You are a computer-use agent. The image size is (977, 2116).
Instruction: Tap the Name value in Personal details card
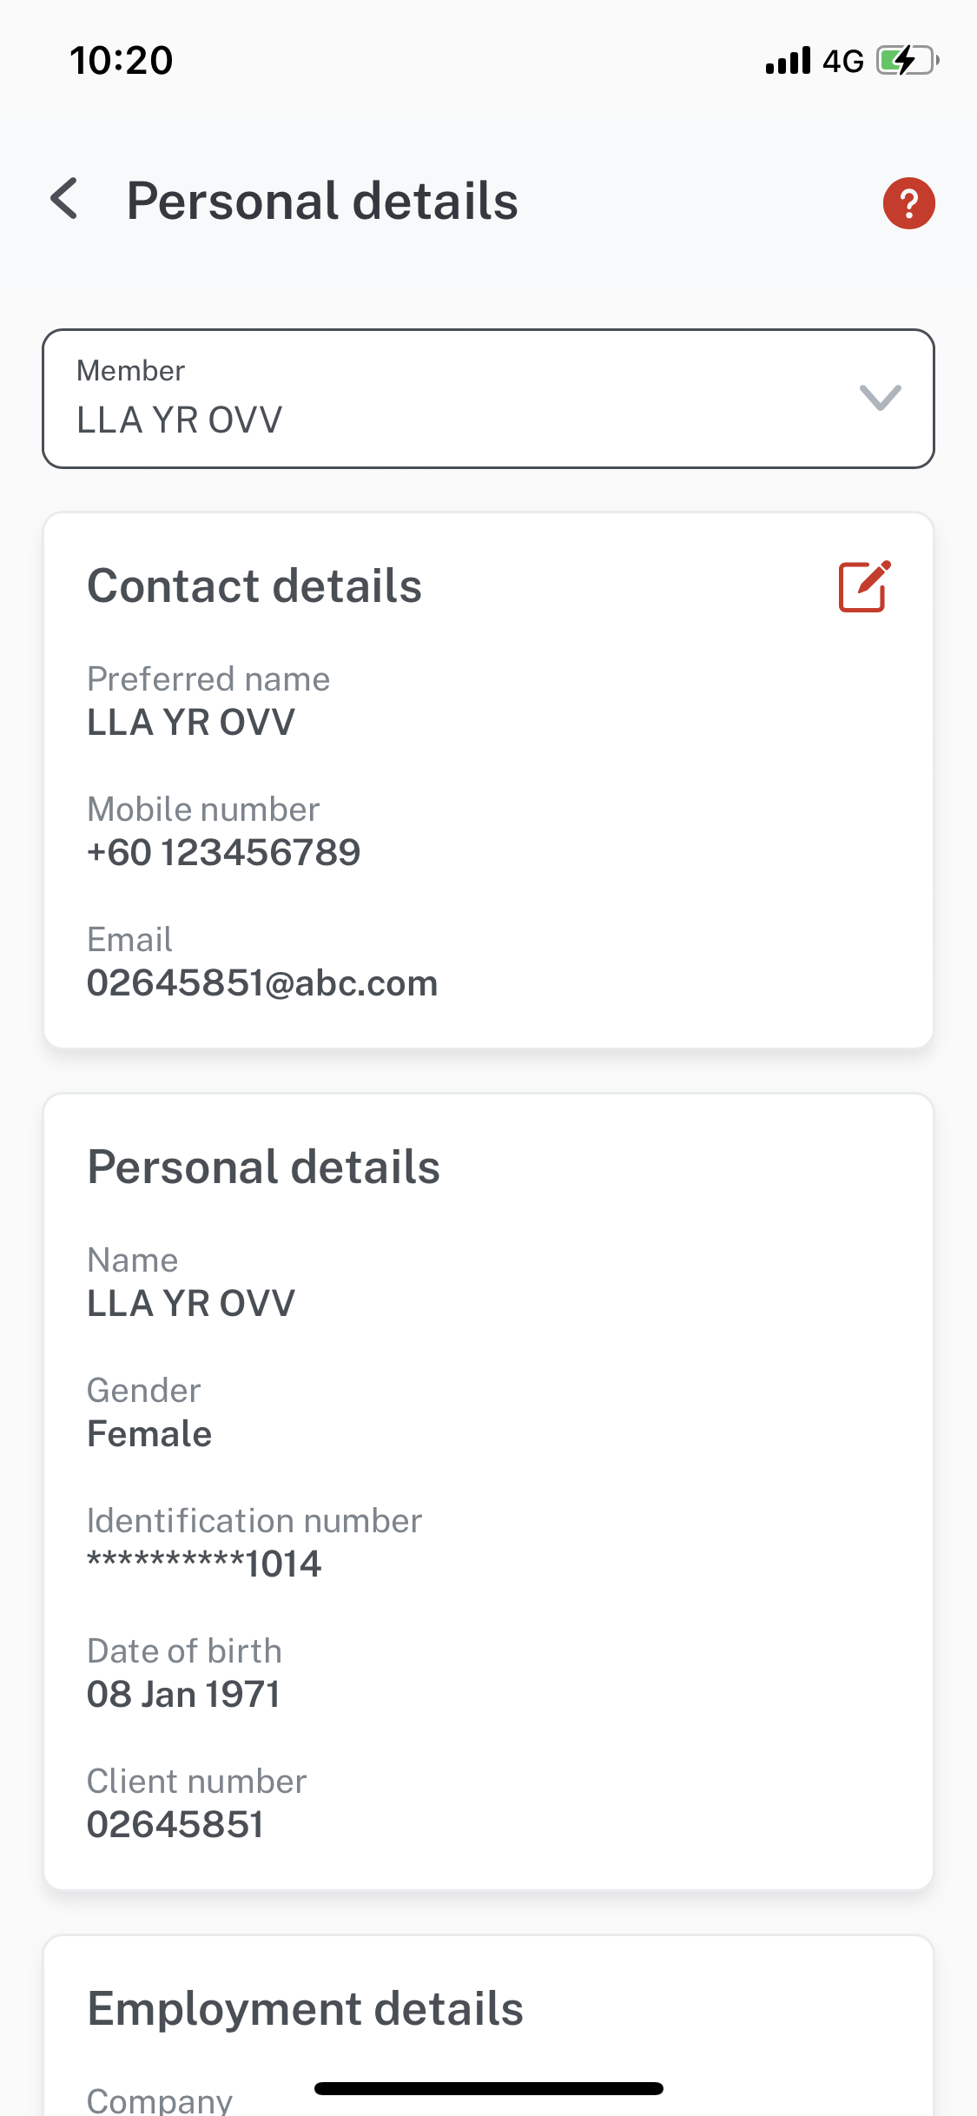pos(191,1304)
